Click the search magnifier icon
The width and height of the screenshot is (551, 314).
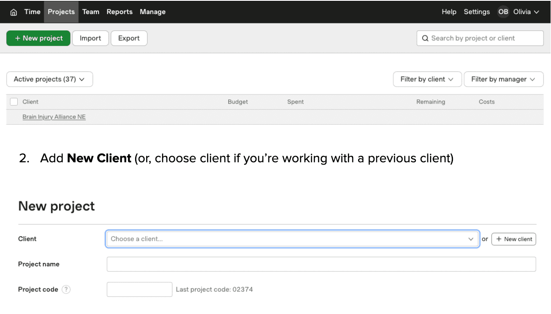pos(425,38)
